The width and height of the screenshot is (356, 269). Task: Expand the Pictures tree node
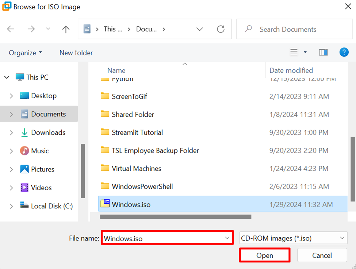pyautogui.click(x=11, y=169)
